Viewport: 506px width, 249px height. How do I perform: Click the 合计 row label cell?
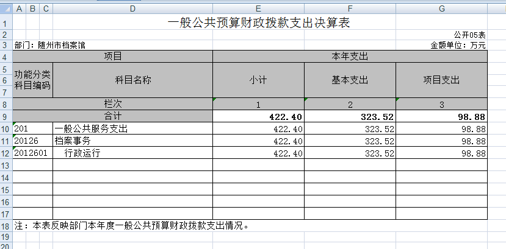coord(113,116)
